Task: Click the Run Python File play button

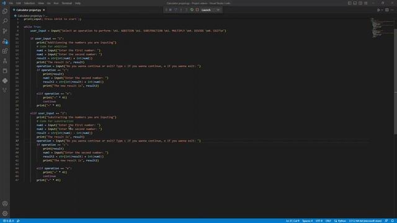Action: coord(378,10)
